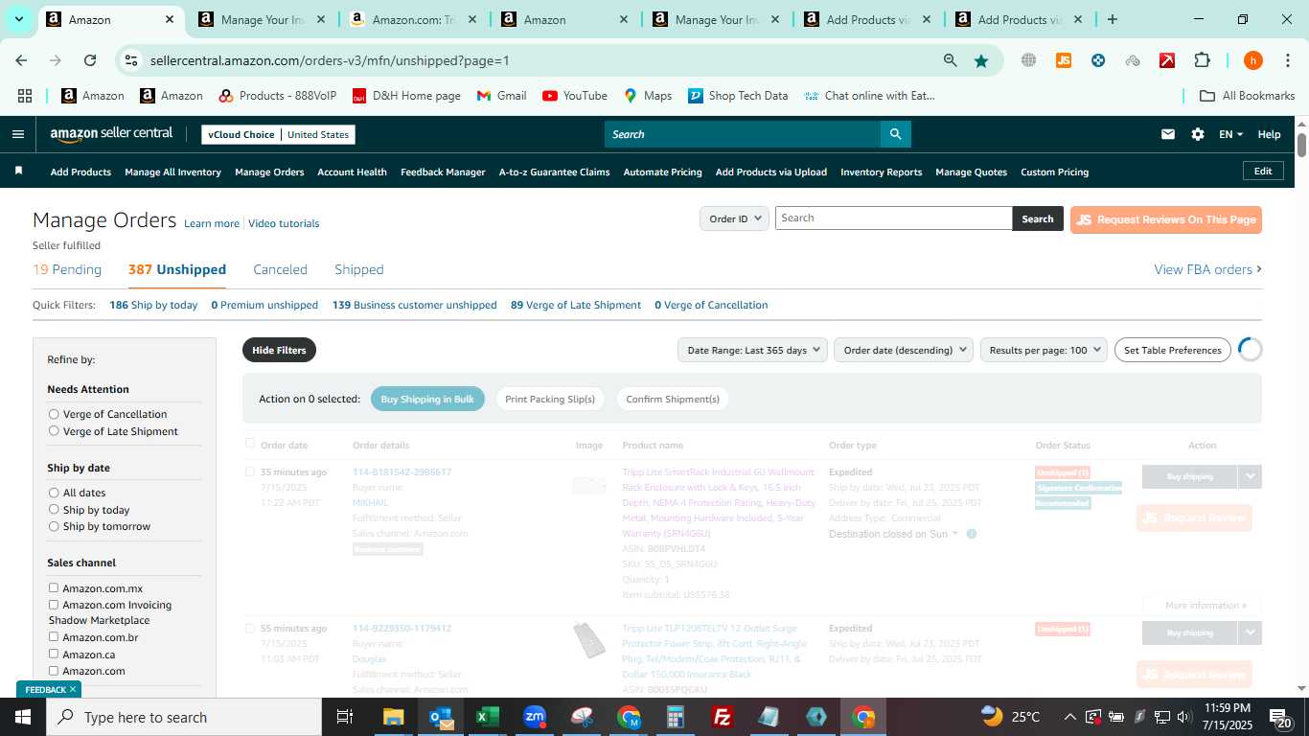Go back with browser back arrow
The image size is (1309, 736).
tap(21, 60)
